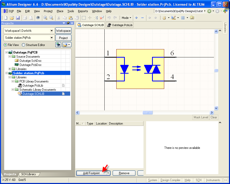Select the Structure Editor radio button

point(24,45)
